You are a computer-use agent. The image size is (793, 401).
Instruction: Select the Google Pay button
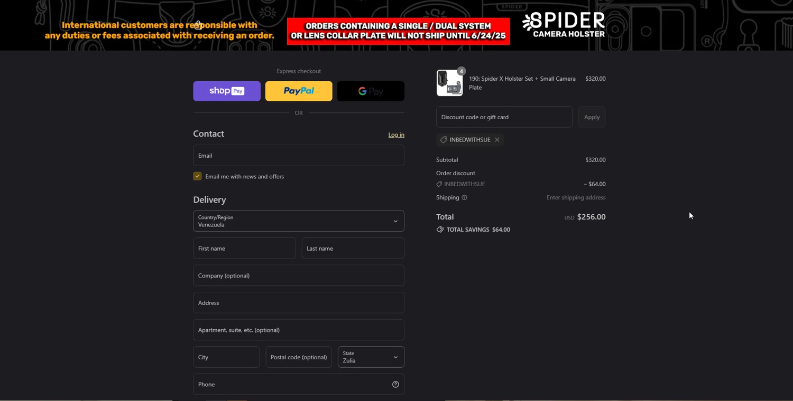click(371, 91)
